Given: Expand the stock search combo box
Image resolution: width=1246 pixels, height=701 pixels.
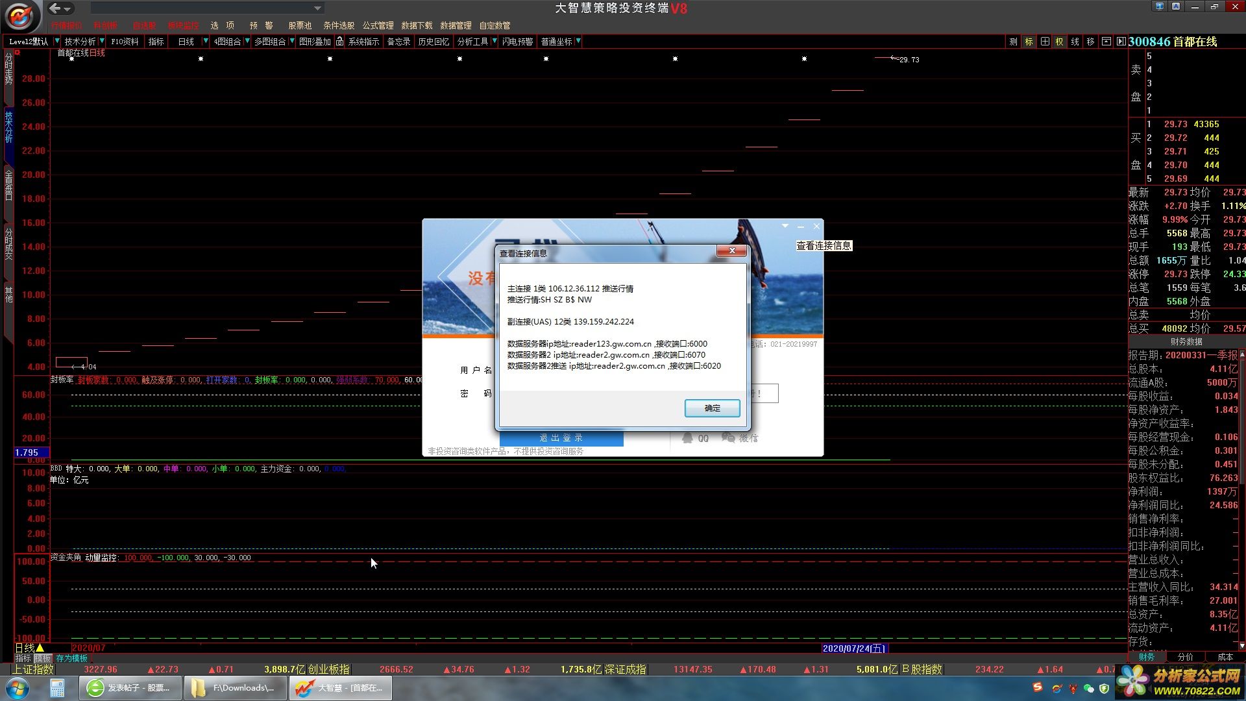Looking at the screenshot, I should pos(317,8).
